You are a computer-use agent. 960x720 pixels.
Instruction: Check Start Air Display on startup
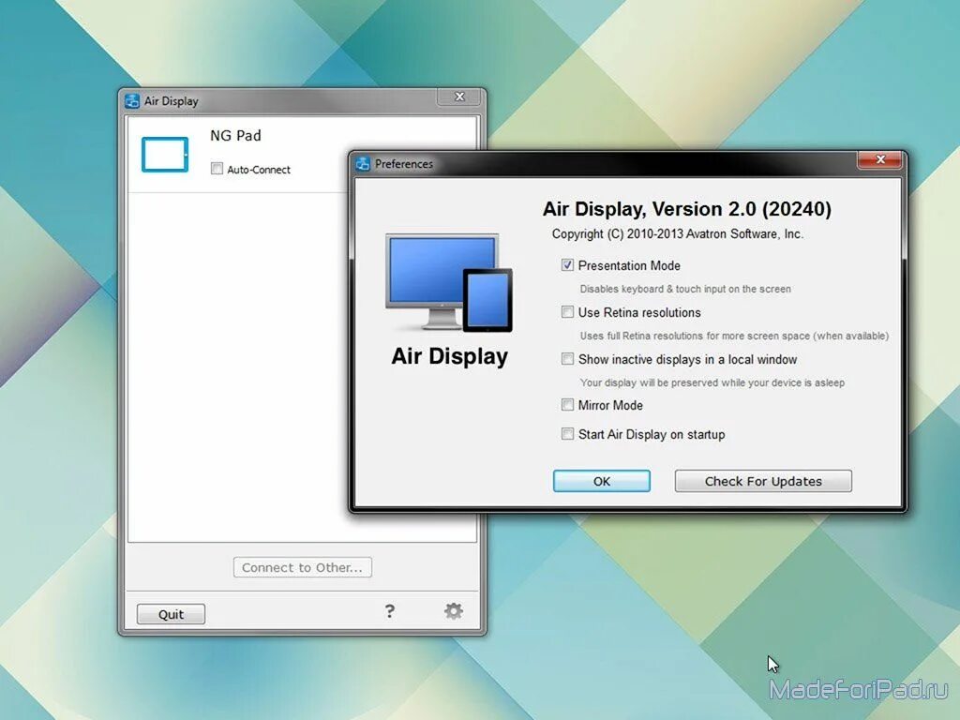[567, 434]
